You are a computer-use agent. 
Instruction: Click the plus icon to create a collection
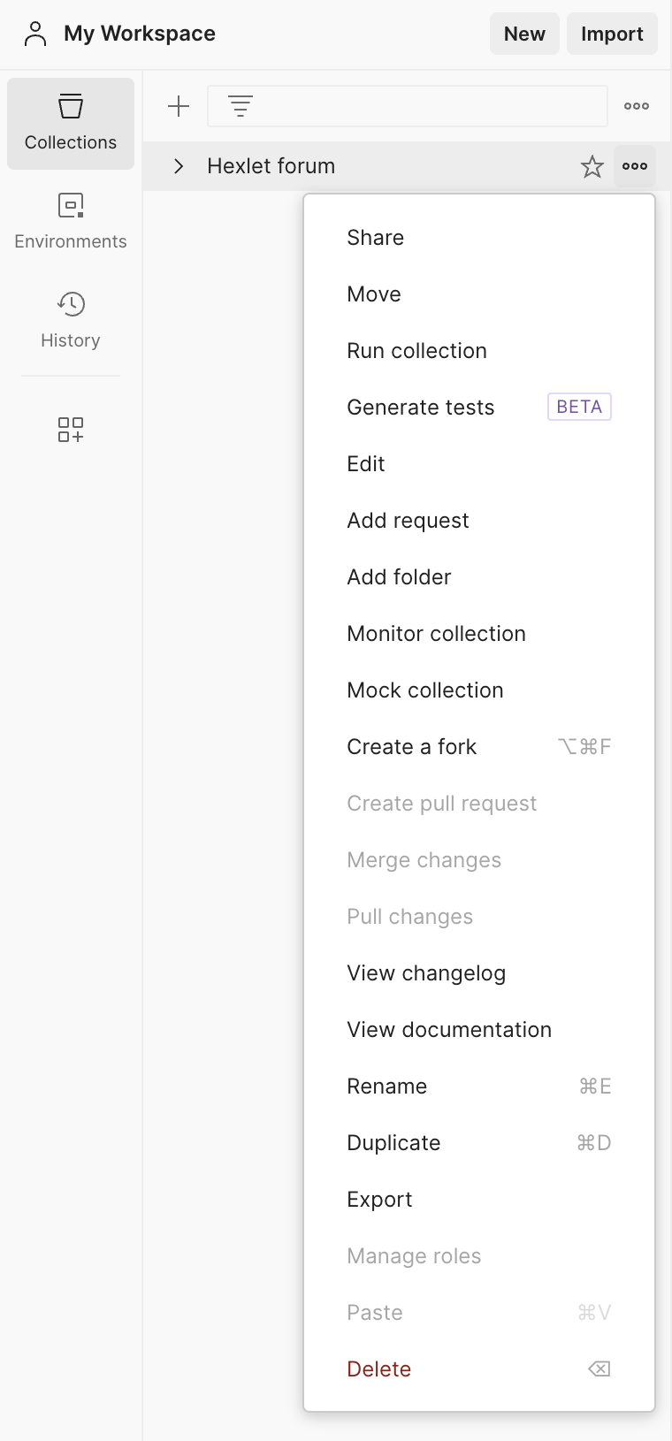(x=179, y=106)
